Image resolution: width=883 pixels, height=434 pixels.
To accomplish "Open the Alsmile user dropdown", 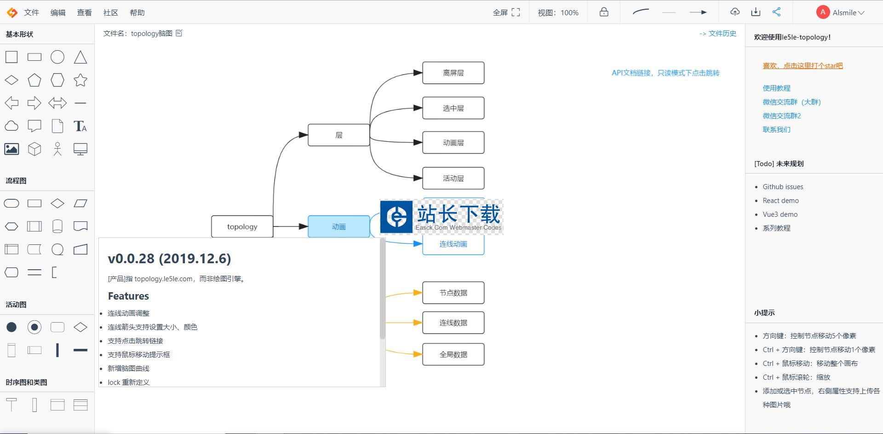I will (x=841, y=12).
